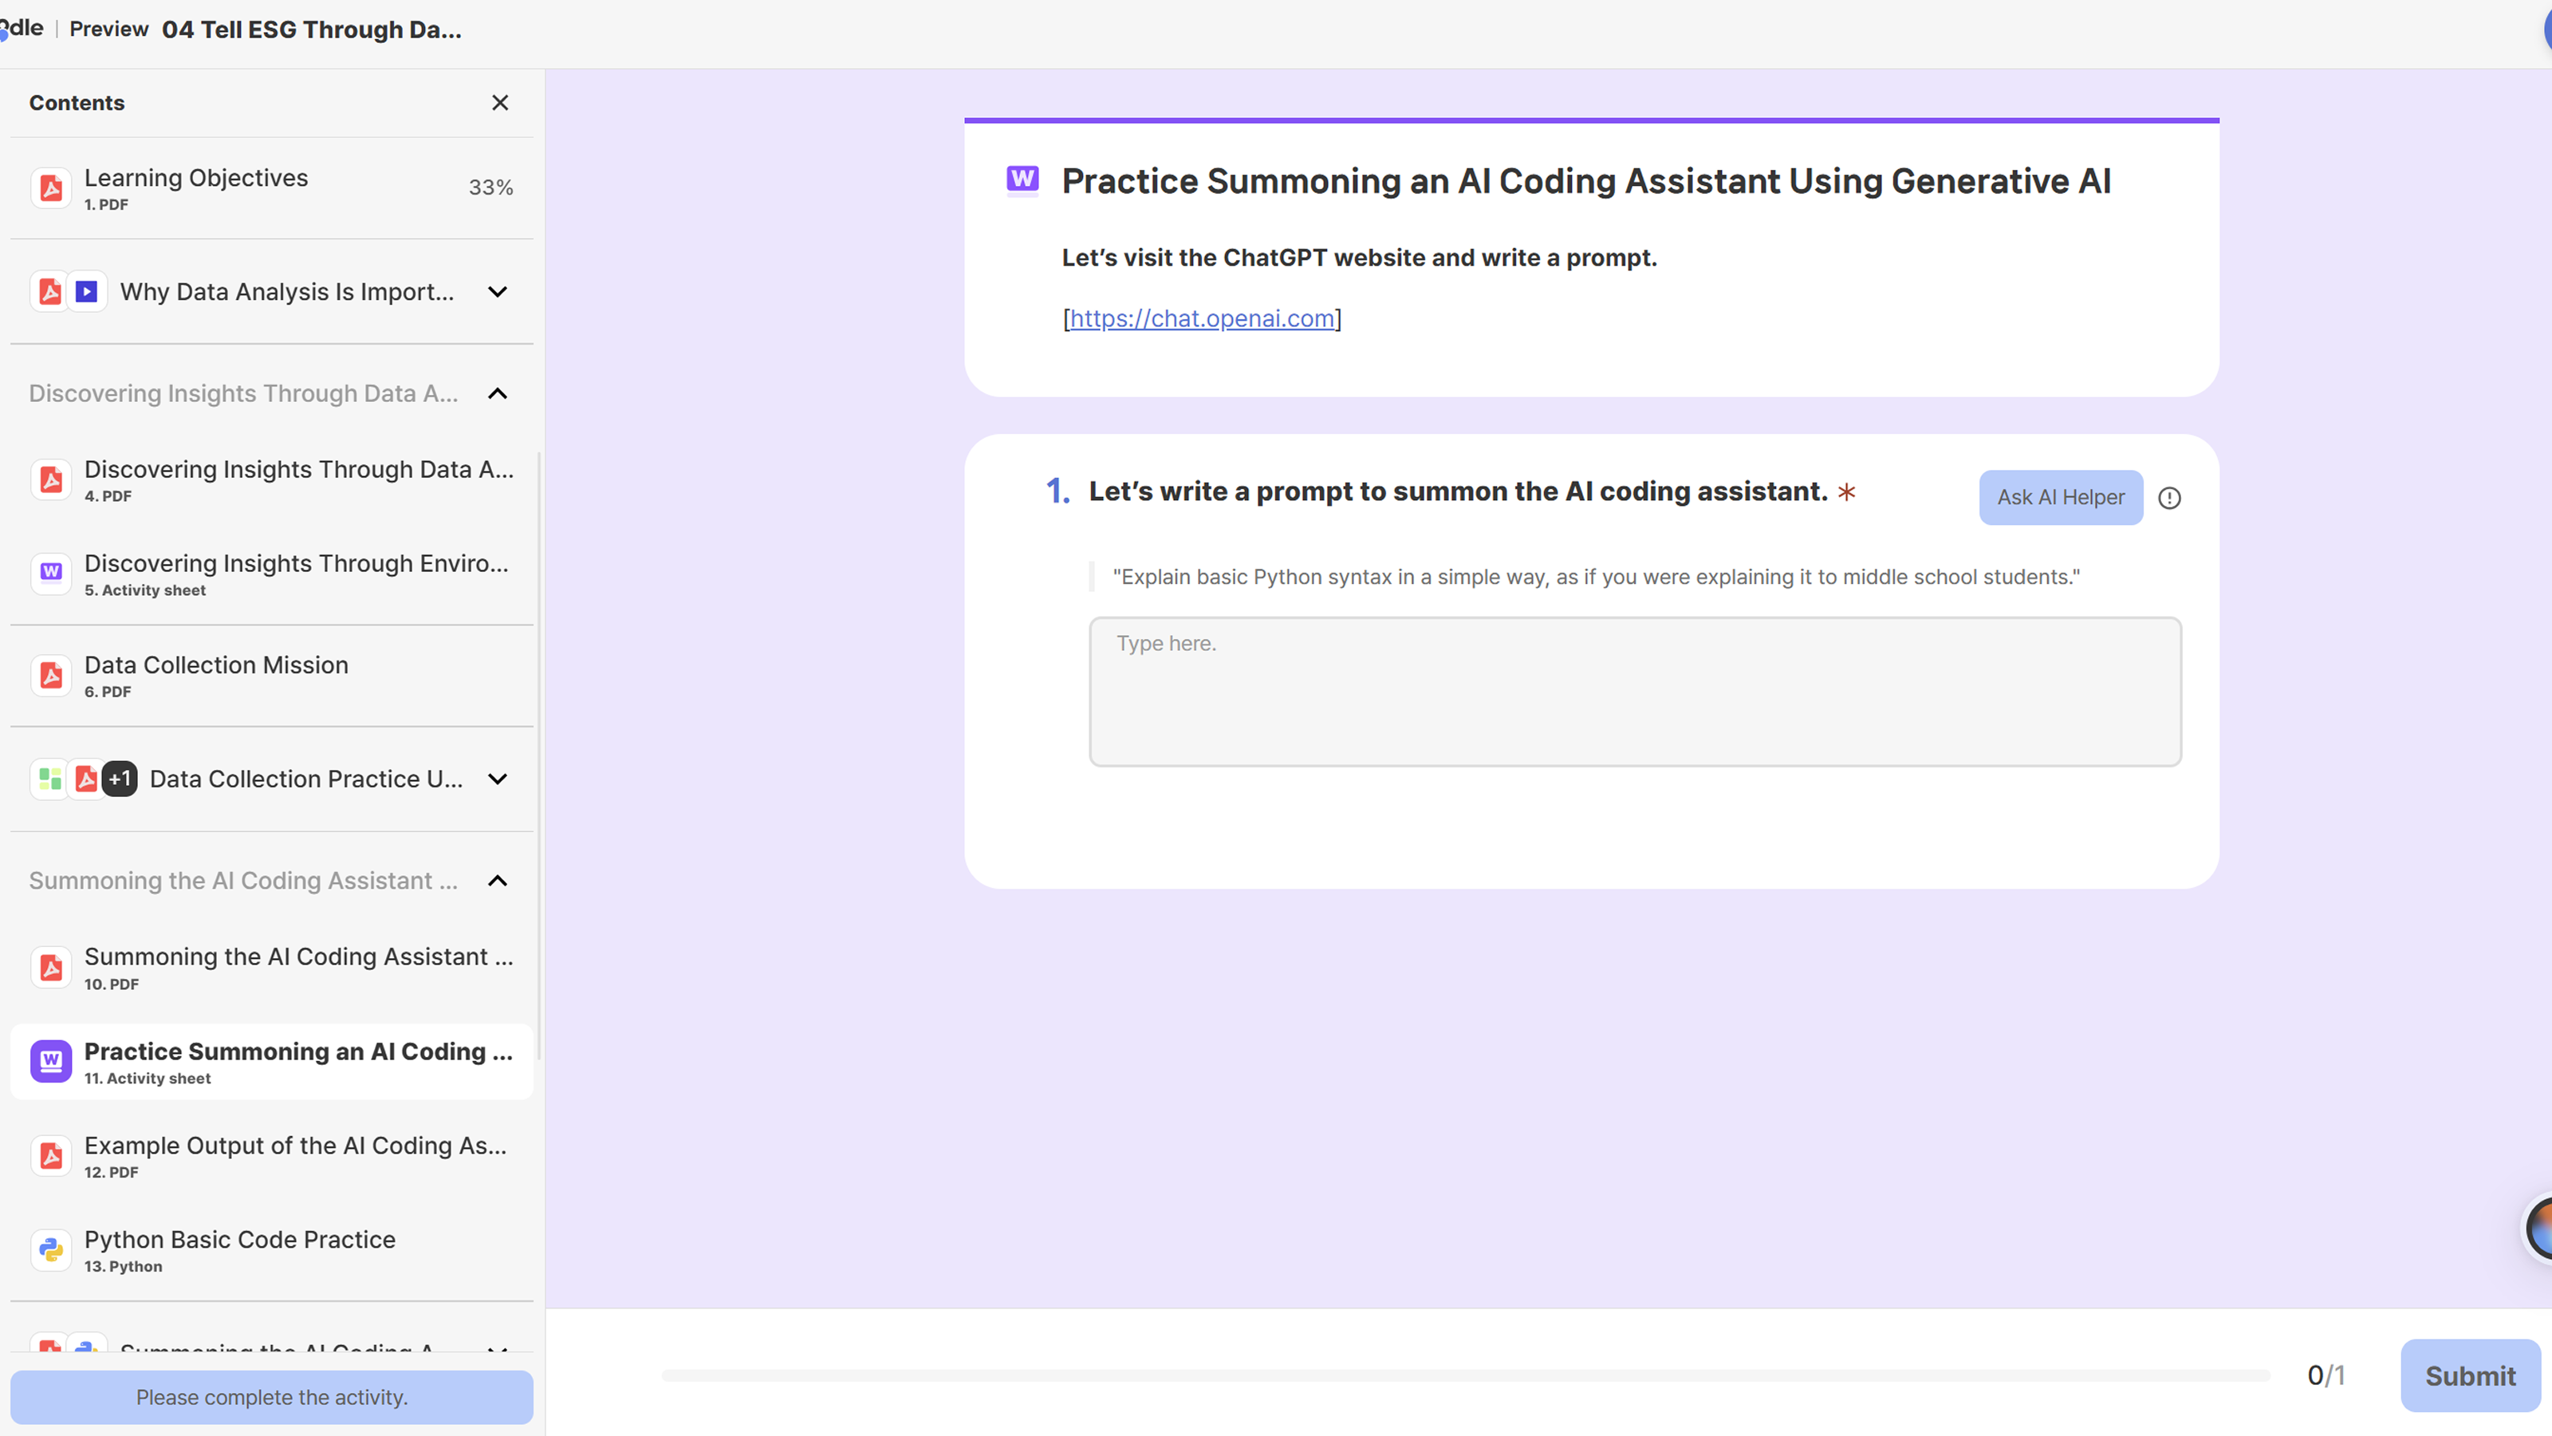Expand the Data Collection Practice section

click(498, 780)
